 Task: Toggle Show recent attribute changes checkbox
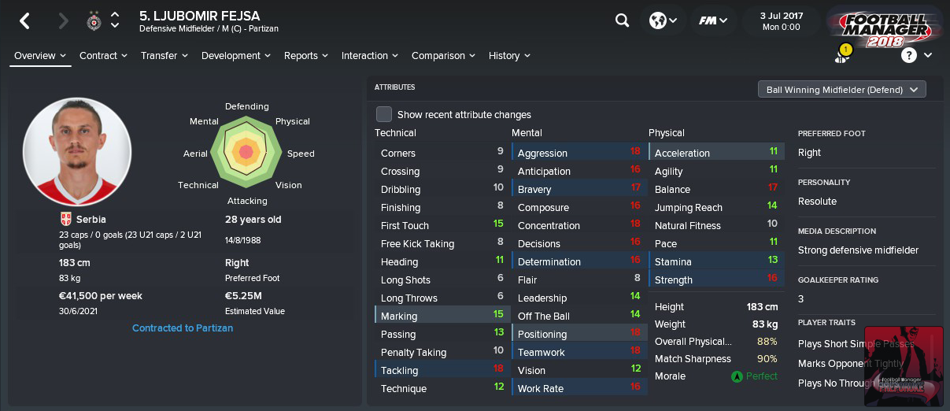[383, 114]
